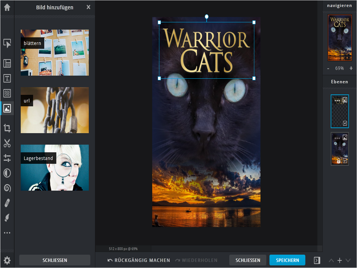Click the 'navigieren' panel heading
357x268 pixels.
tap(339, 6)
